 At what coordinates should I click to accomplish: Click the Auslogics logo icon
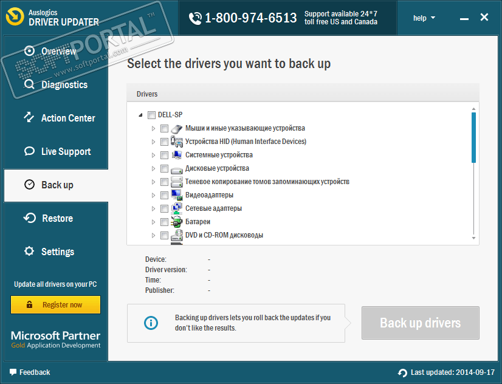[15, 16]
